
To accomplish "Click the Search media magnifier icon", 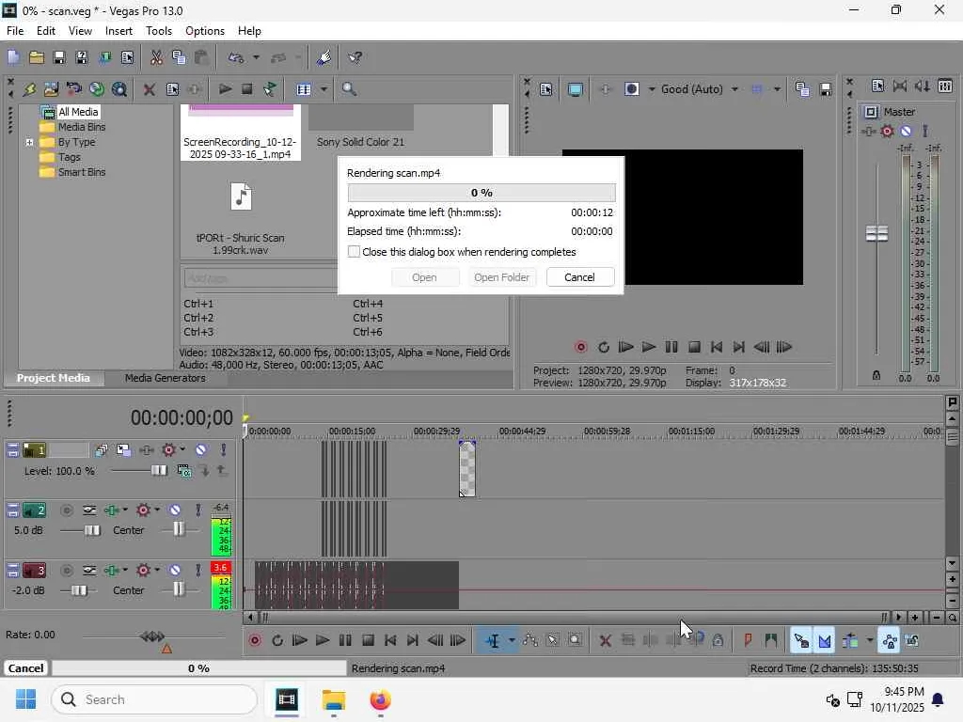I will [349, 89].
